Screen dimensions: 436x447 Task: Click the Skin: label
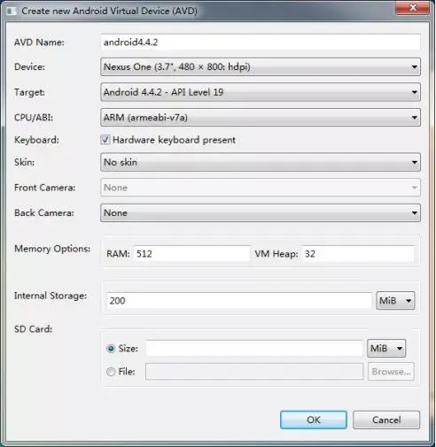24,162
